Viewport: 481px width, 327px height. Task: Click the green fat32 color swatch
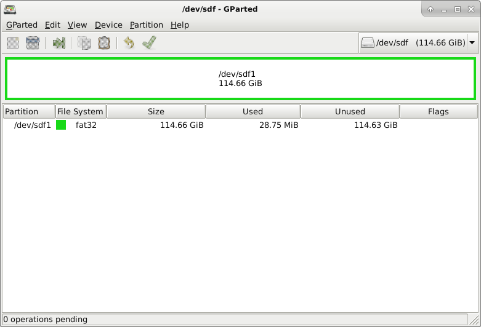point(61,125)
